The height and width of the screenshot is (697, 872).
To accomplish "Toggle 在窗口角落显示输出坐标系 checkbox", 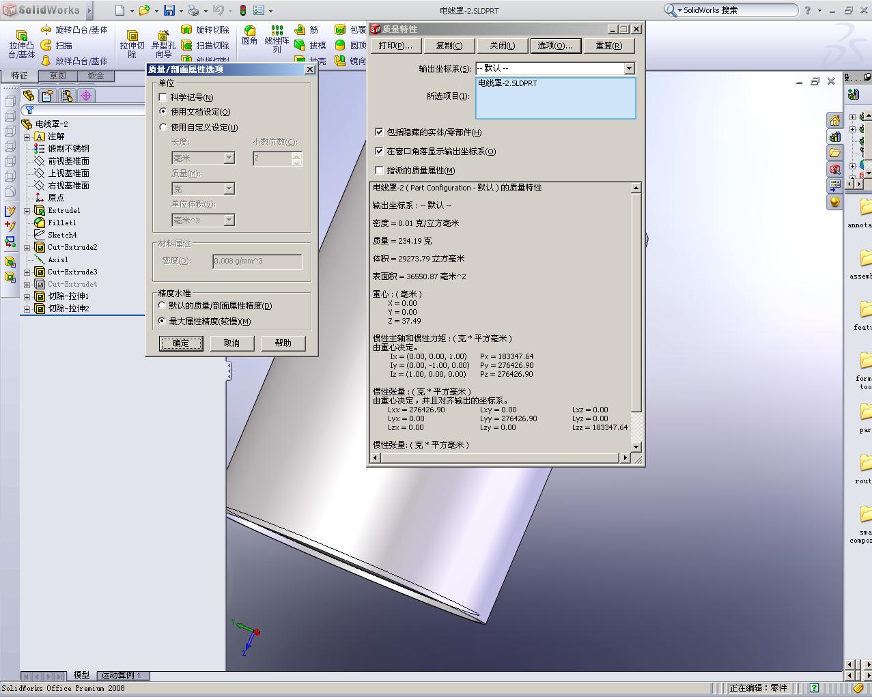I will [380, 151].
